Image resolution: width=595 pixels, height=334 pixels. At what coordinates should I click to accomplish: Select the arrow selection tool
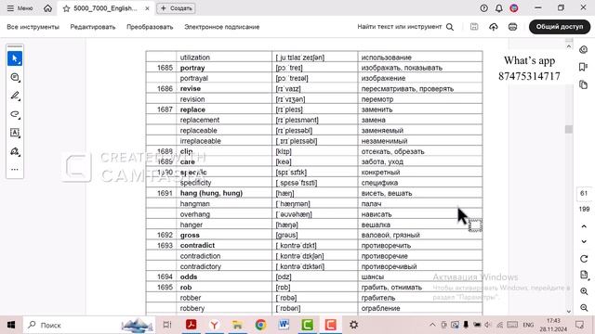point(15,58)
